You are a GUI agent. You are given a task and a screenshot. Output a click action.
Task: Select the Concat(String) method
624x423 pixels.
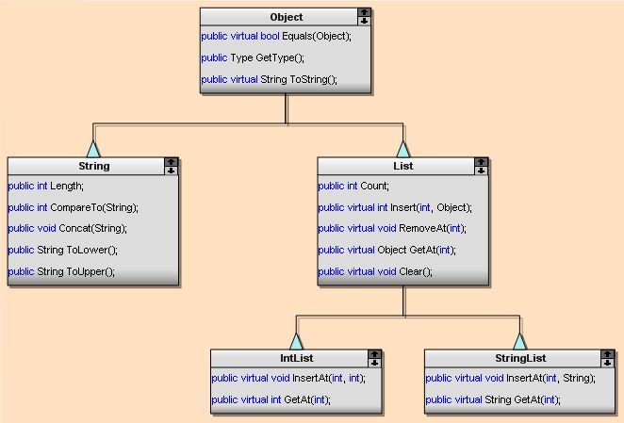[x=68, y=228]
